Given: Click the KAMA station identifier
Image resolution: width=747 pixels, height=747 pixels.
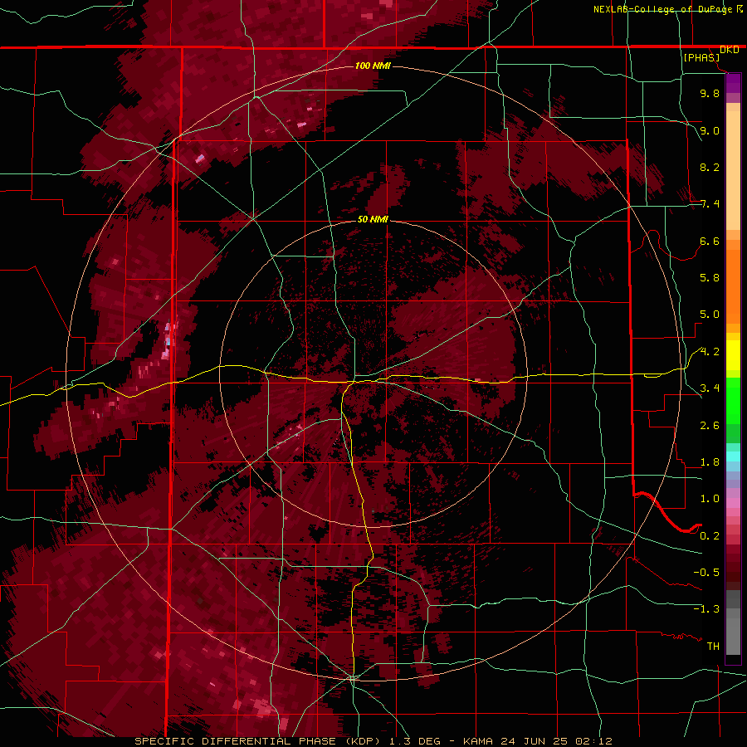Looking at the screenshot, I should (x=479, y=741).
